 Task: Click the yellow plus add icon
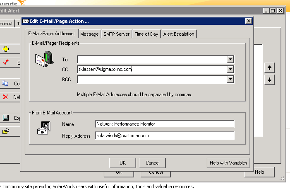pos(6,49)
